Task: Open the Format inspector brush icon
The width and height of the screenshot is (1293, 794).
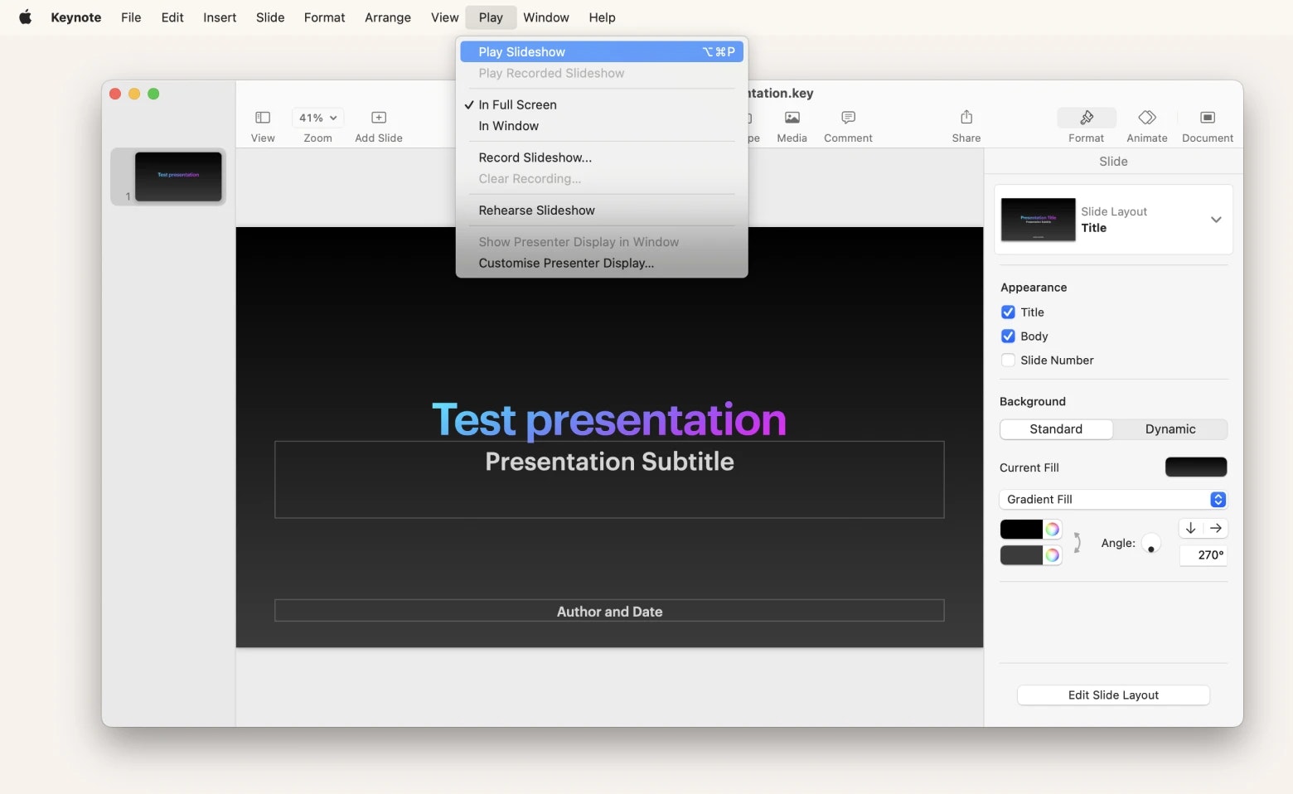Action: (x=1087, y=118)
